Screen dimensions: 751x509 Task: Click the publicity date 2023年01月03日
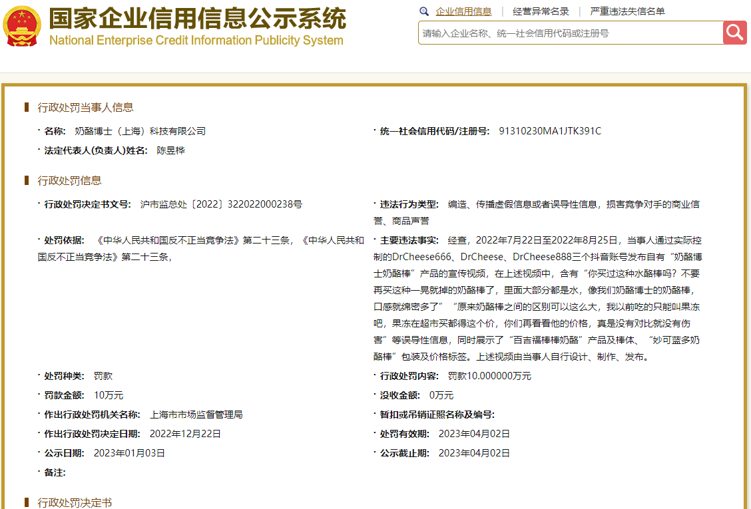pyautogui.click(x=129, y=453)
